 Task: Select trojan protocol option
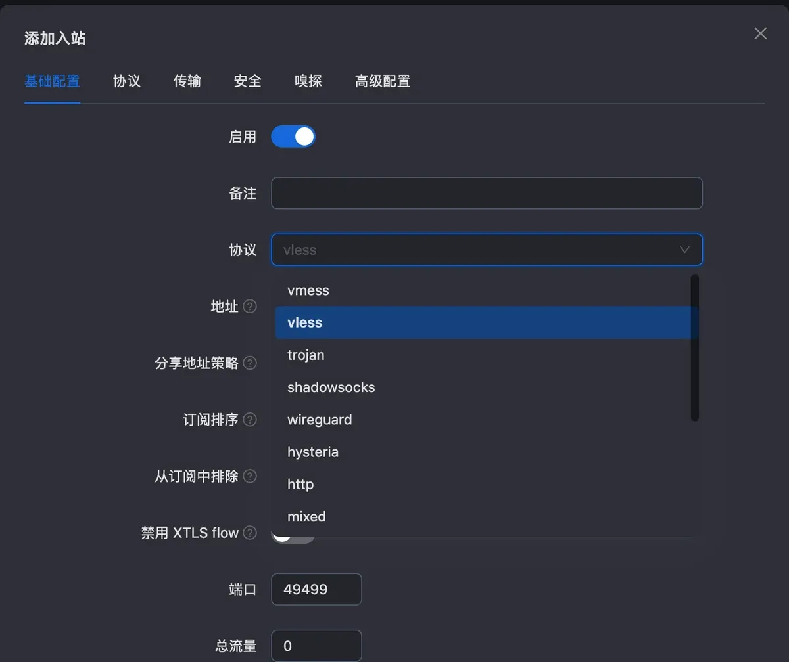(487, 355)
